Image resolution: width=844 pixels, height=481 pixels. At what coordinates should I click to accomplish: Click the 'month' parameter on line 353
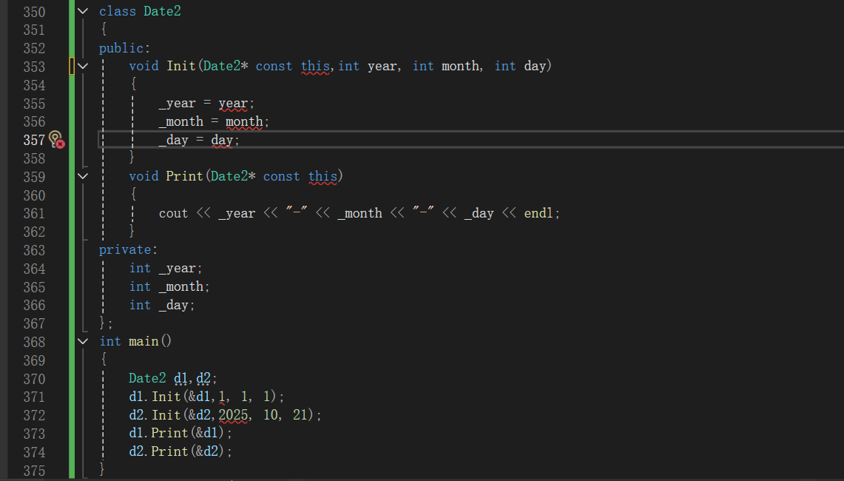461,67
